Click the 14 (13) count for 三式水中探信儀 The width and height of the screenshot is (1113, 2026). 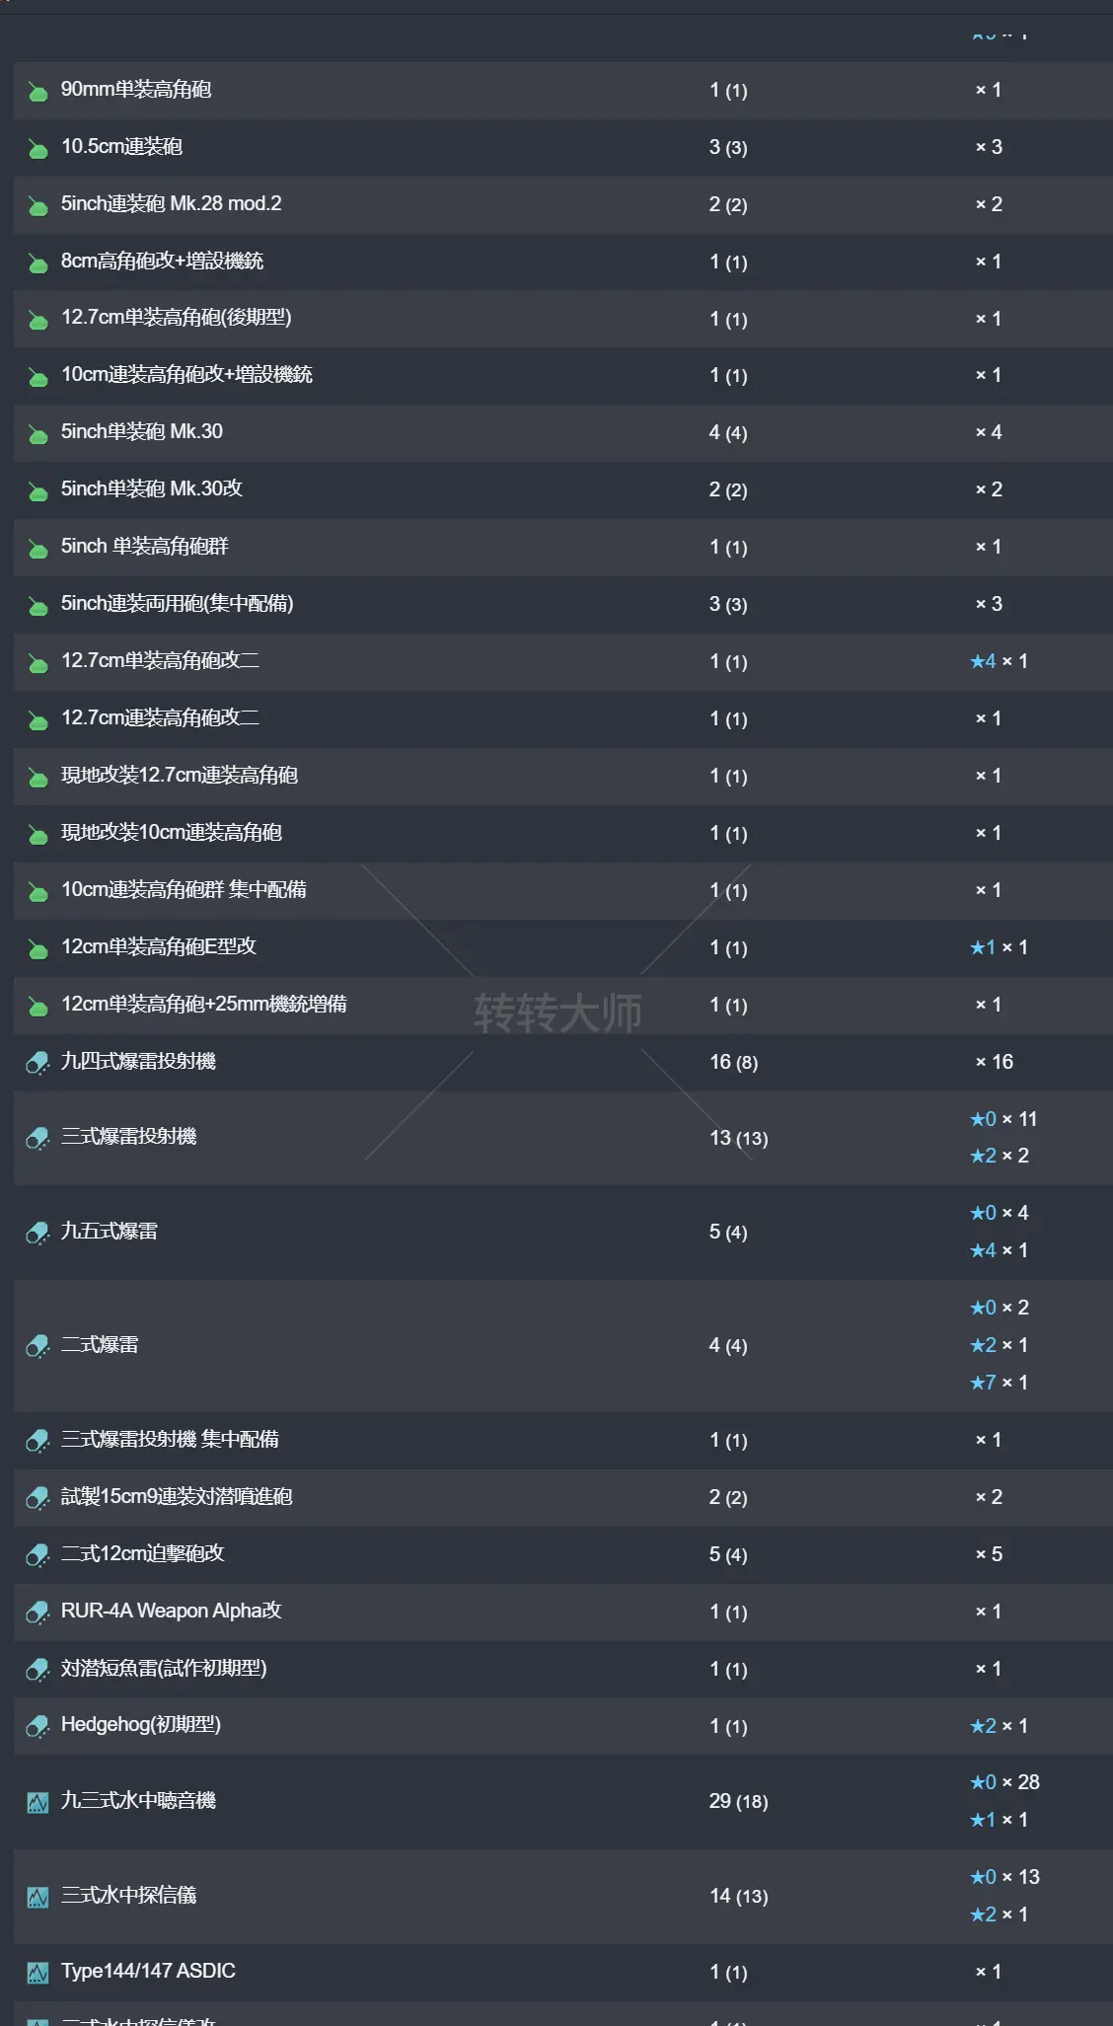tap(738, 1897)
